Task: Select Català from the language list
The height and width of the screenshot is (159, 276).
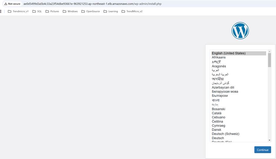Action: tap(239, 113)
